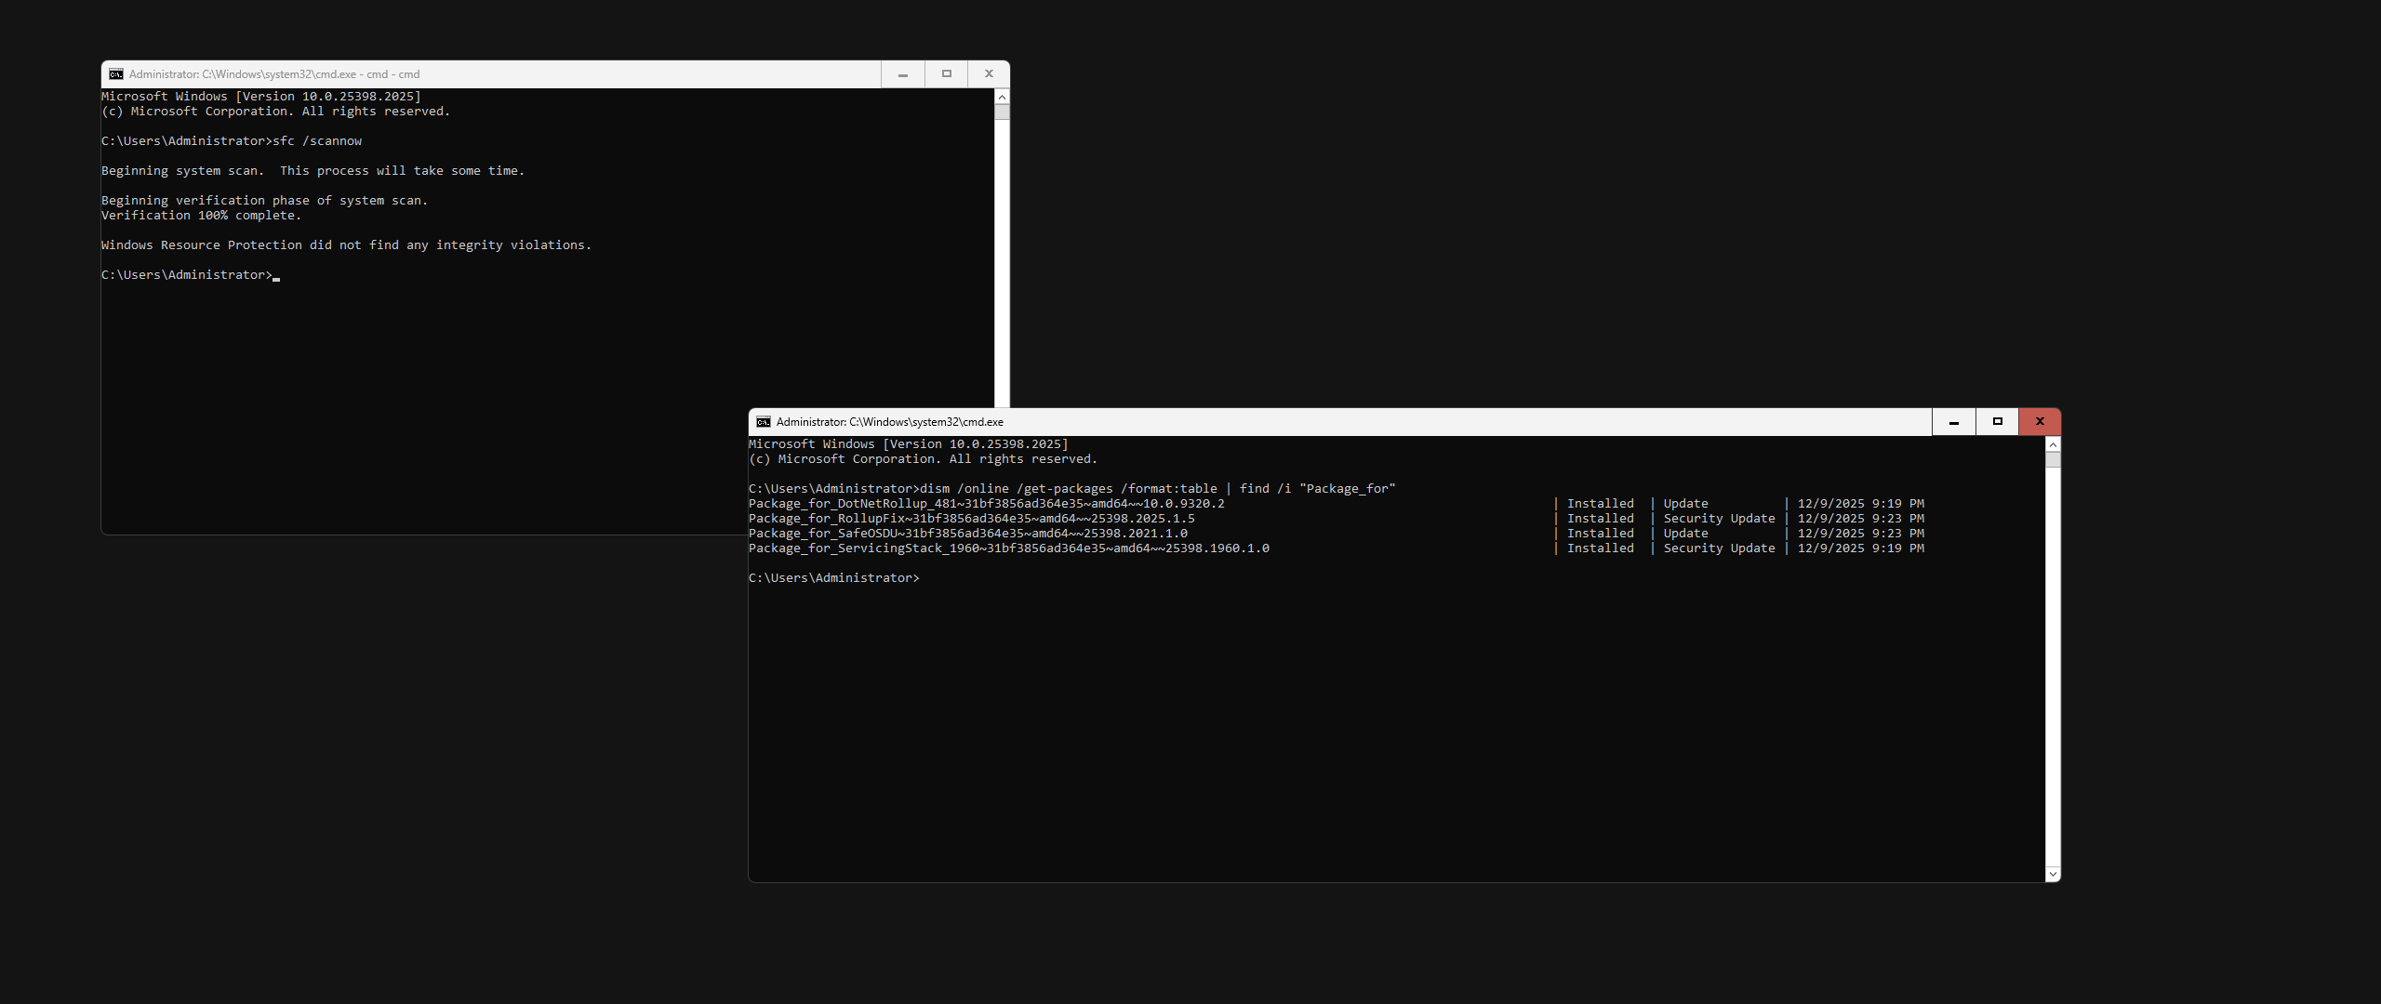The image size is (2381, 1004).
Task: Click the prompt line in dism window
Action: coord(833,578)
